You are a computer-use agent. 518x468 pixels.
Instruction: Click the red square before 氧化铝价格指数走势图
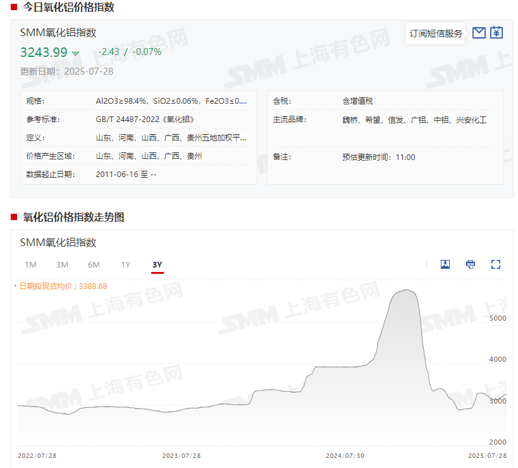pos(14,218)
